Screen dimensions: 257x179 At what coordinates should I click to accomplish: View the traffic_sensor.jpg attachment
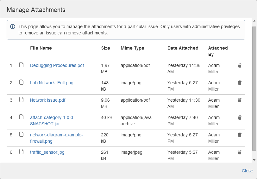point(47,152)
